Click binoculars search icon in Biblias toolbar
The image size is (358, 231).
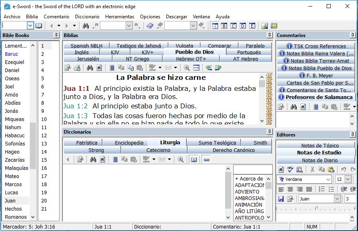pyautogui.click(x=90, y=68)
